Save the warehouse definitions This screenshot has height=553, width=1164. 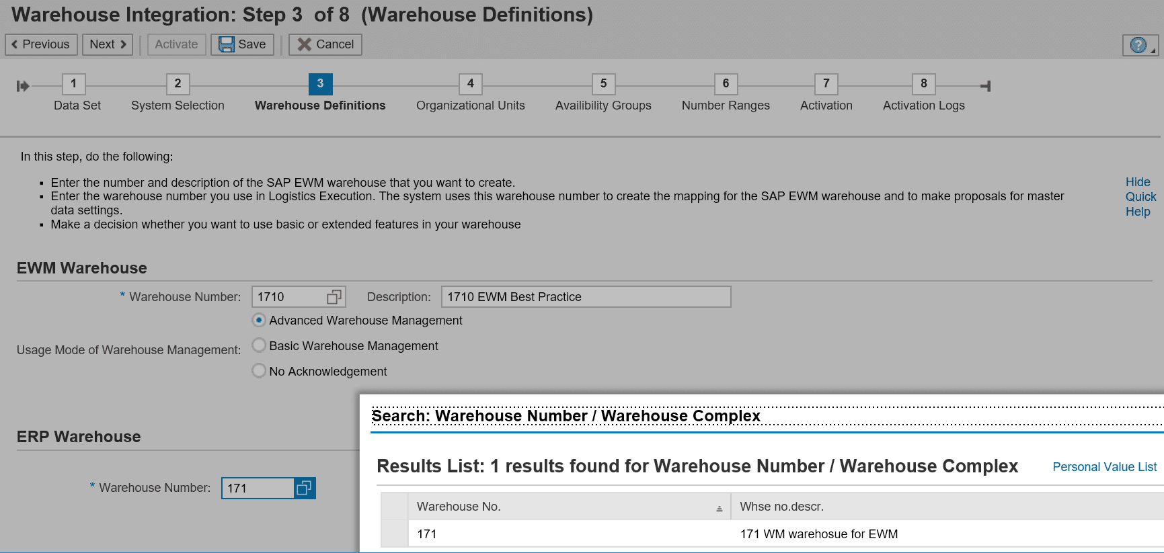242,44
